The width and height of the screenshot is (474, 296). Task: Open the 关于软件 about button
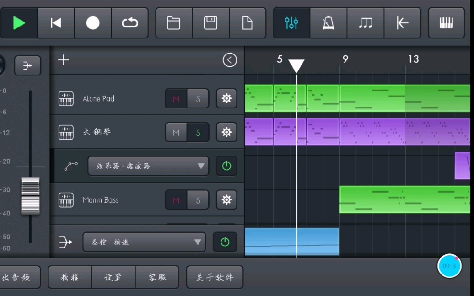(215, 277)
